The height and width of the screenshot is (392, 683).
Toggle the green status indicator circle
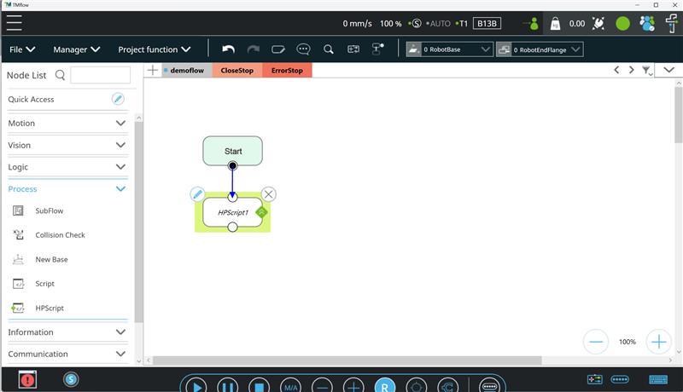pos(622,24)
